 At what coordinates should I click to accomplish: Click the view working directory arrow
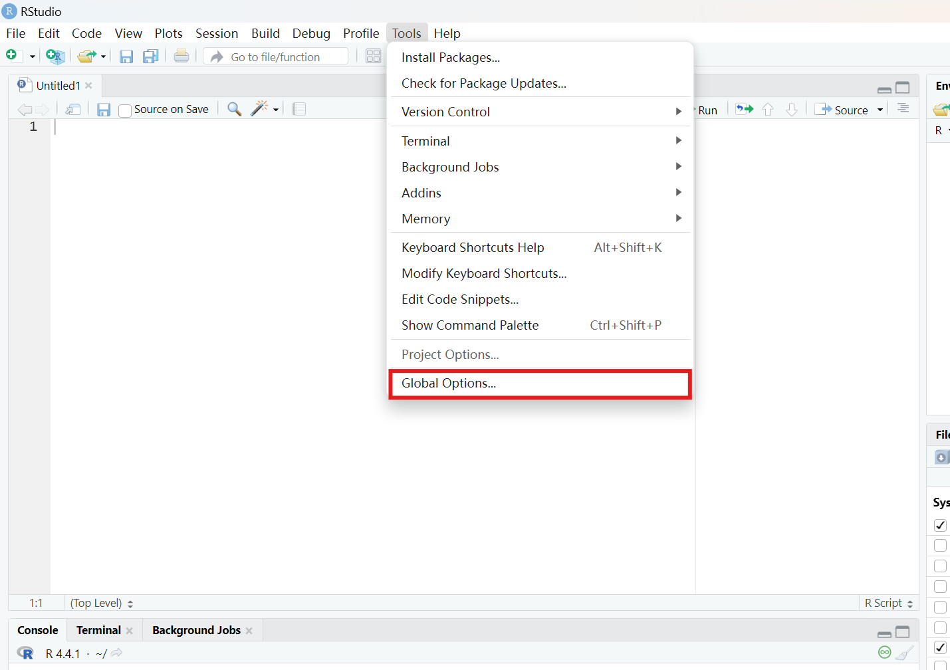click(x=117, y=653)
